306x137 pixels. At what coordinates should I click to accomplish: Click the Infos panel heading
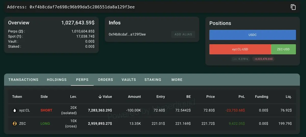[115, 23]
